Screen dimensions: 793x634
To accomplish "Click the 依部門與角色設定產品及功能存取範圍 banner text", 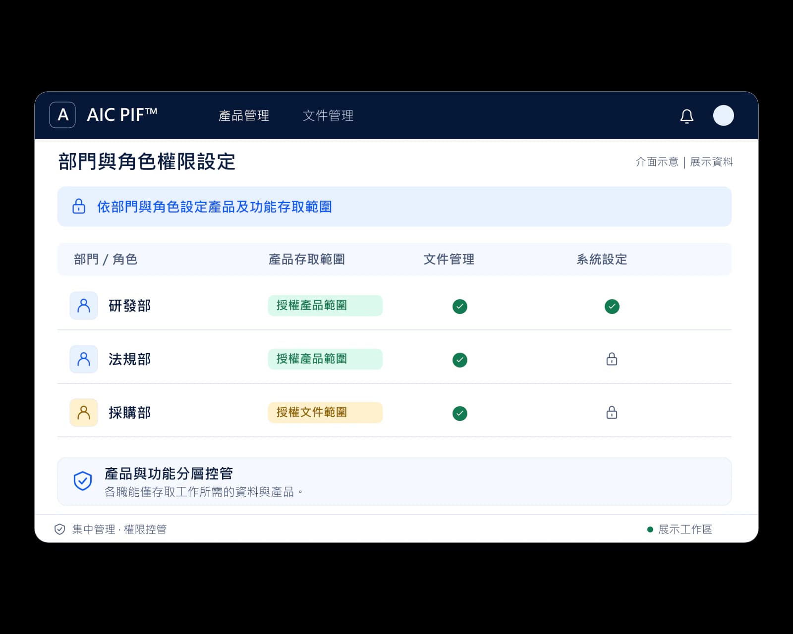I will click(x=215, y=207).
